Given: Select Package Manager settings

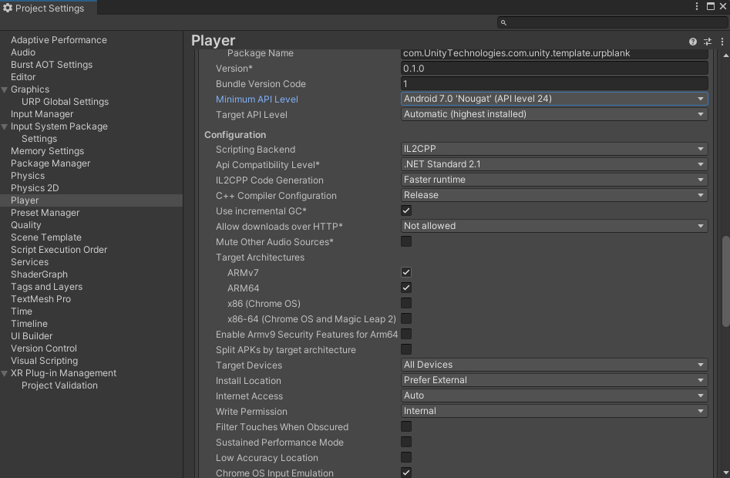Looking at the screenshot, I should click(50, 163).
